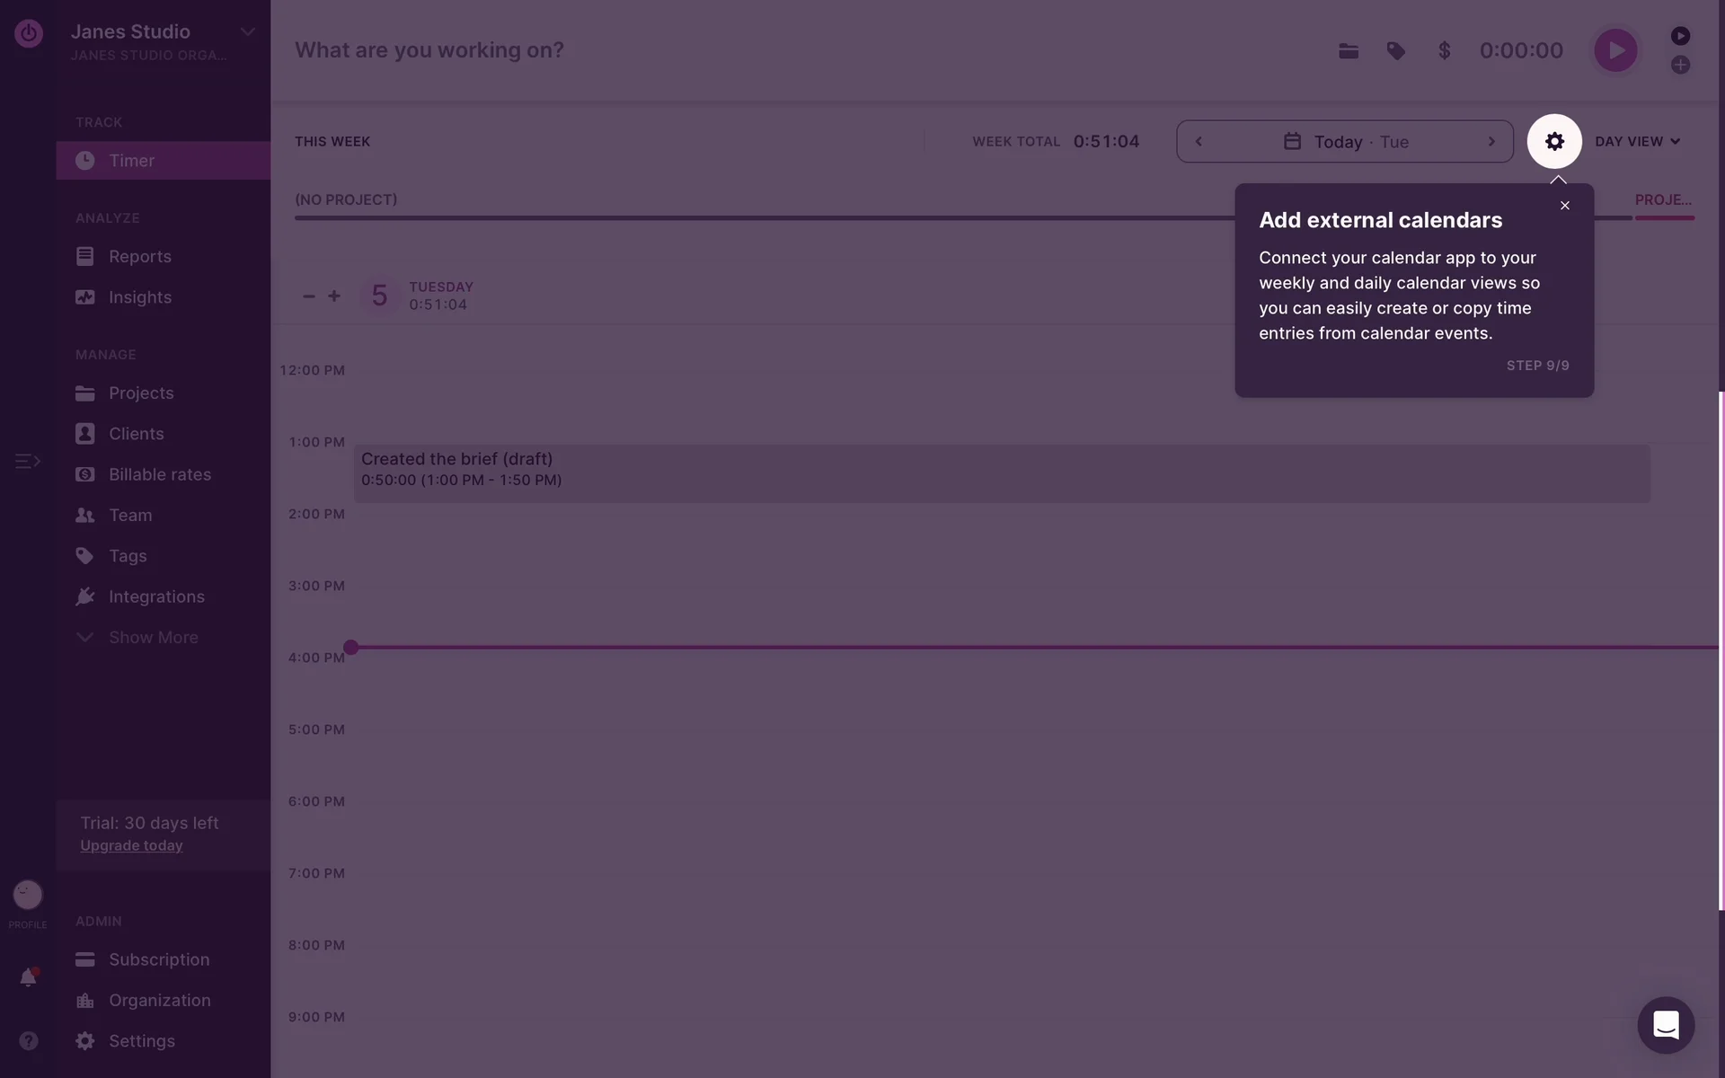Start the timer with the play button
The width and height of the screenshot is (1725, 1078).
(x=1614, y=50)
